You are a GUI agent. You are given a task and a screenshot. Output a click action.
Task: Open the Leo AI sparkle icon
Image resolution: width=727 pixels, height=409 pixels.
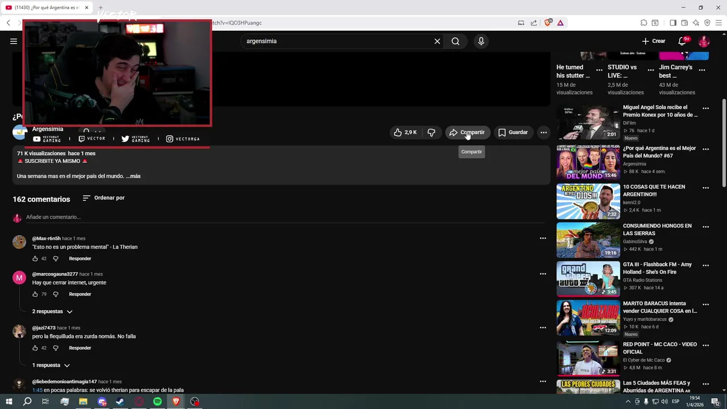pos(696,23)
